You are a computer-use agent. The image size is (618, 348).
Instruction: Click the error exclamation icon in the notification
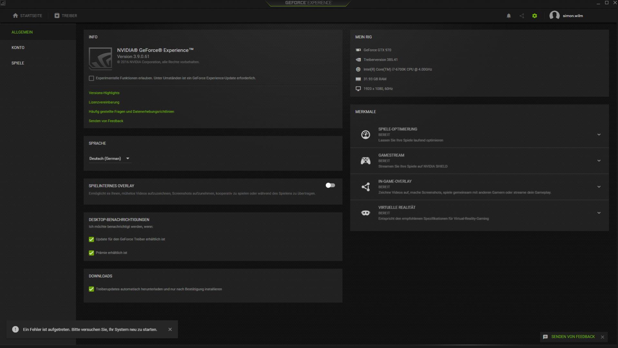tap(15, 329)
